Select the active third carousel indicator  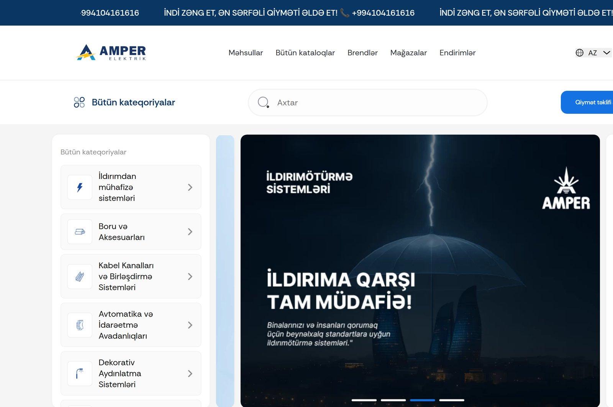pos(422,400)
